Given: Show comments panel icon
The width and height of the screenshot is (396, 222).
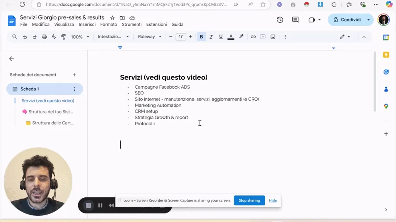Looking at the screenshot, I should click(295, 20).
